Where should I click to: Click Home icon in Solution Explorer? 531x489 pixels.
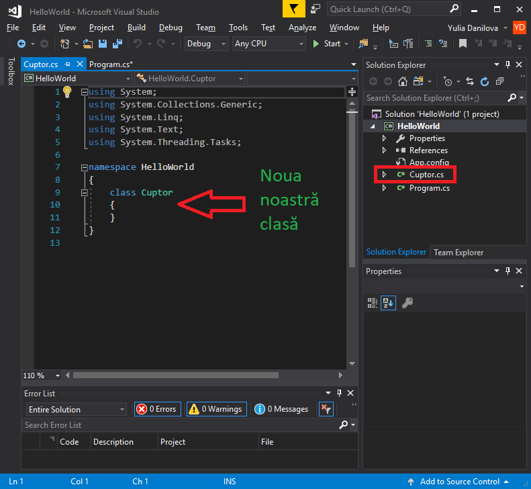pyautogui.click(x=402, y=81)
